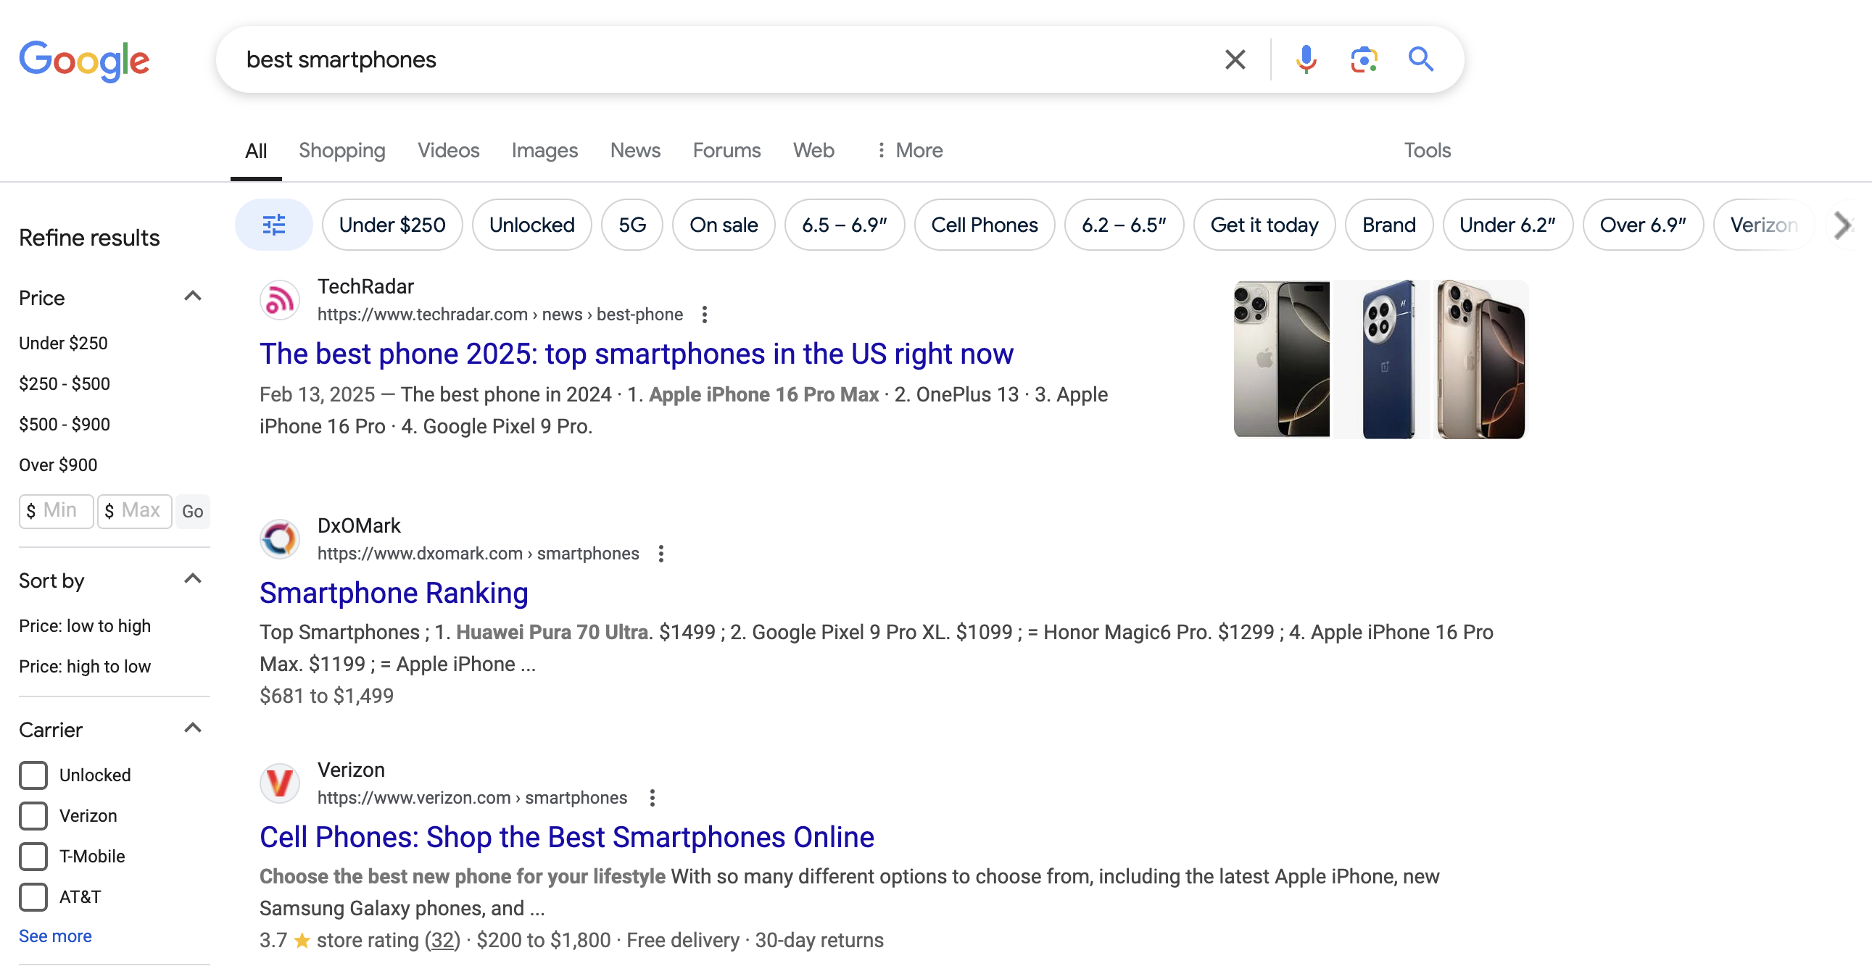Collapse the Sort by section
Viewport: 1872px width, 974px height.
click(193, 579)
